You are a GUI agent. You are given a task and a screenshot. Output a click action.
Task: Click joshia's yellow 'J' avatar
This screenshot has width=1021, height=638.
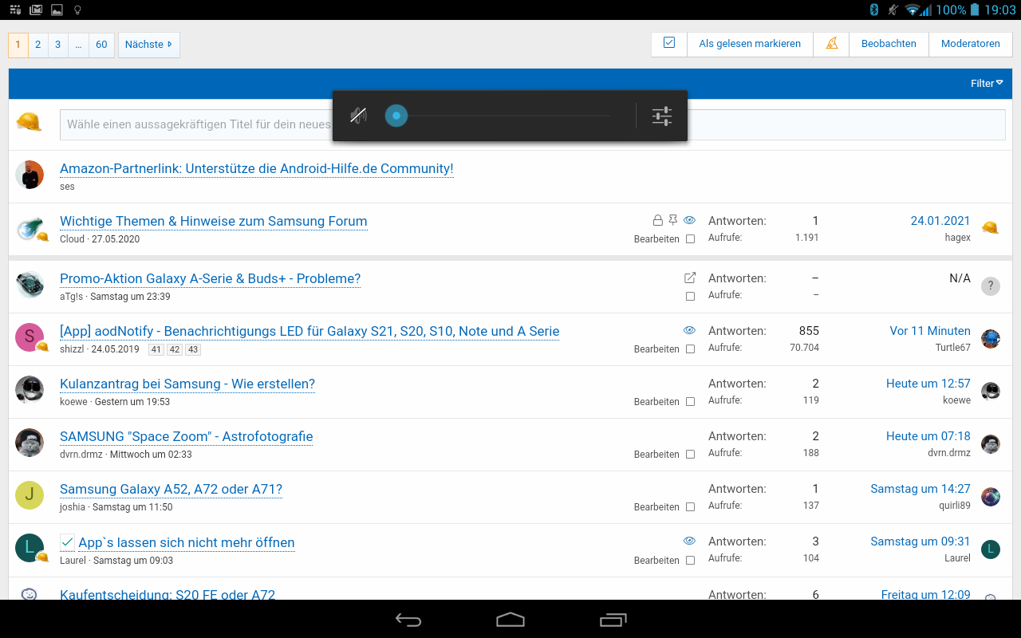tap(30, 495)
